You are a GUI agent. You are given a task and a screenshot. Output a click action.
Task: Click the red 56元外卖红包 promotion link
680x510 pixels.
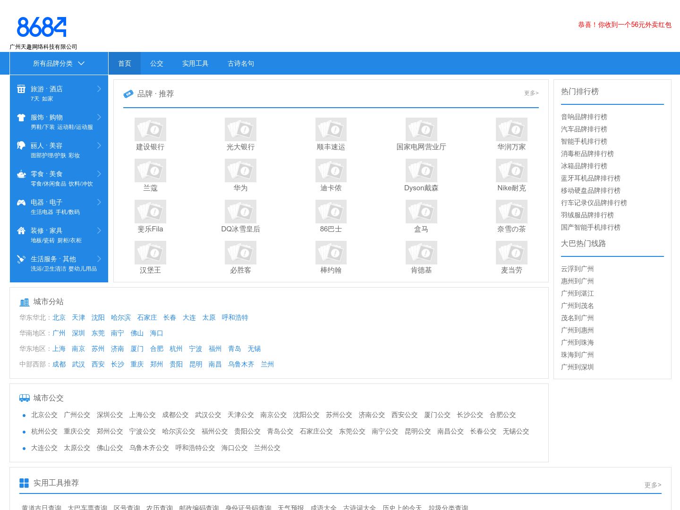pyautogui.click(x=624, y=25)
